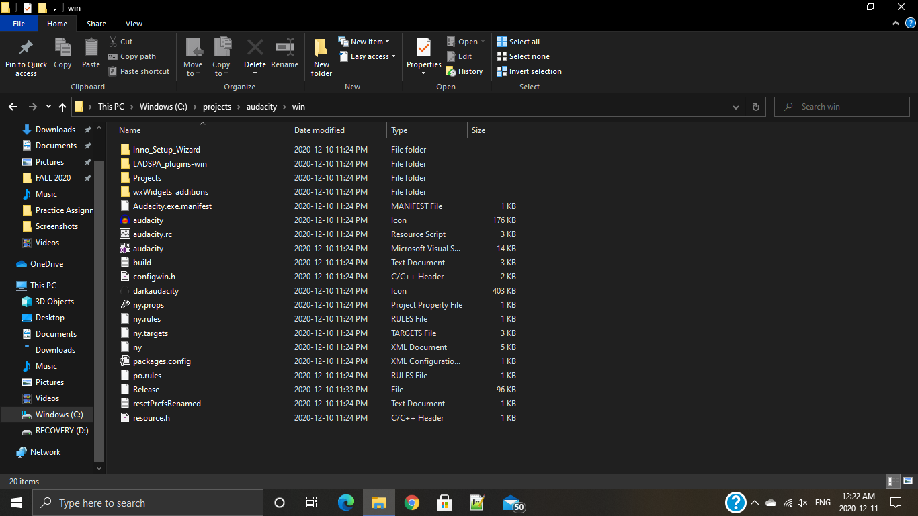918x516 pixels.
Task: Click 'projects' in the address path
Action: pos(216,107)
